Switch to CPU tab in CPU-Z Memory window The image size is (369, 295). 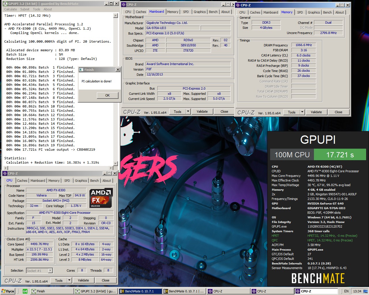tap(242, 12)
